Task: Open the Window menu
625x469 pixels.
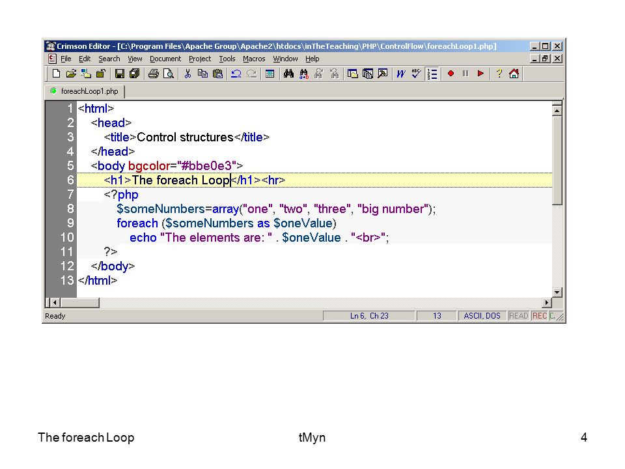Action: tap(285, 59)
